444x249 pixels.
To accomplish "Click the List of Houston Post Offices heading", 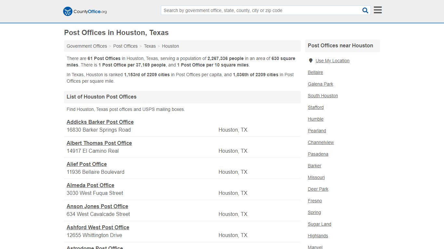I will [x=101, y=97].
